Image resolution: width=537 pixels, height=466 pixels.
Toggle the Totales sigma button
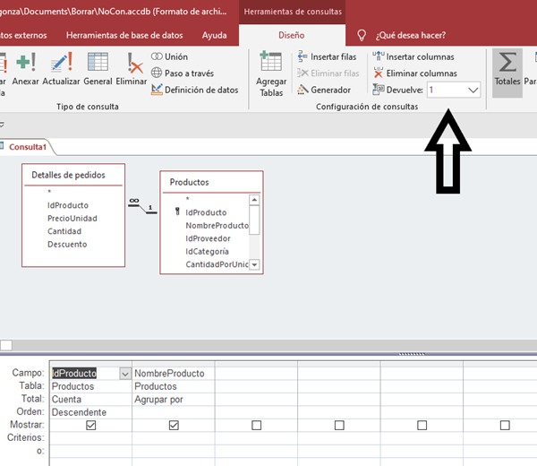(x=507, y=70)
